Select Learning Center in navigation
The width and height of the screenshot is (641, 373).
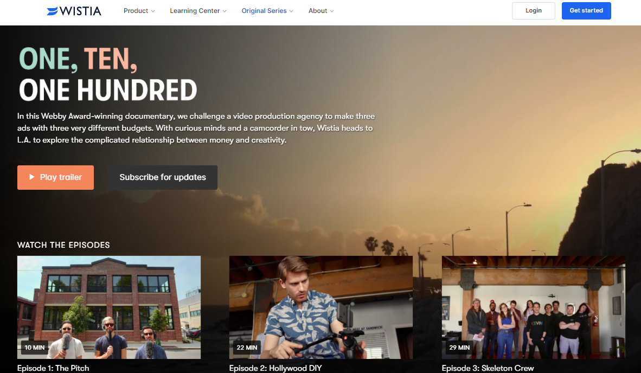coord(198,11)
